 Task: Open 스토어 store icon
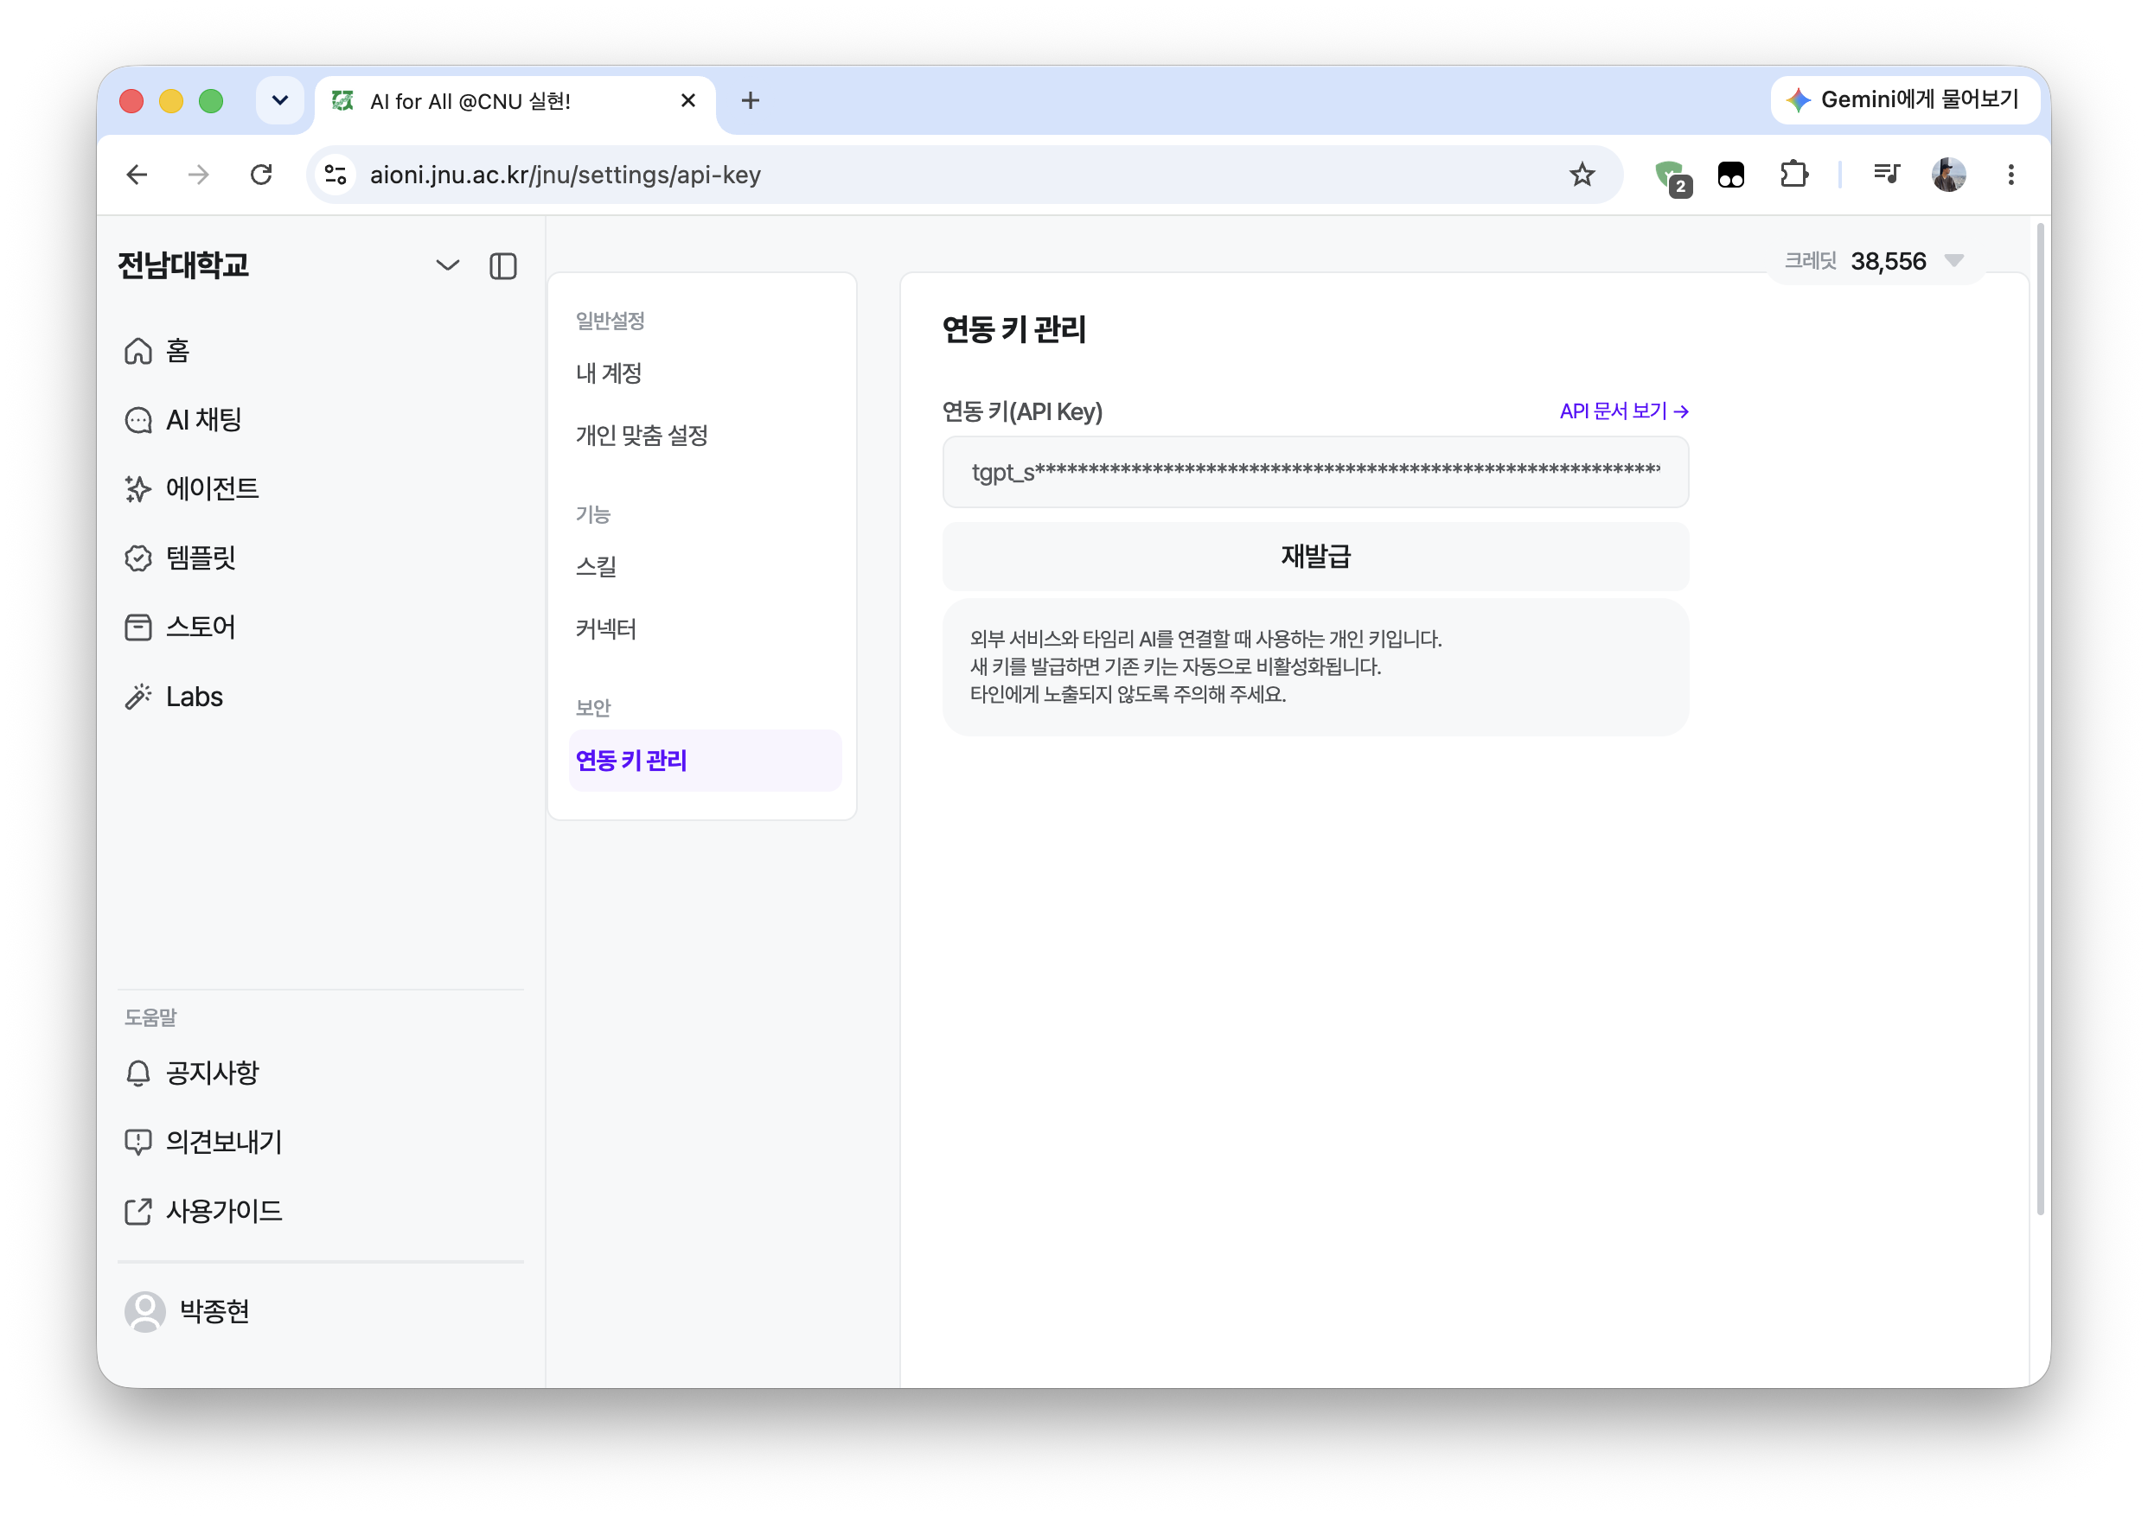(x=138, y=627)
